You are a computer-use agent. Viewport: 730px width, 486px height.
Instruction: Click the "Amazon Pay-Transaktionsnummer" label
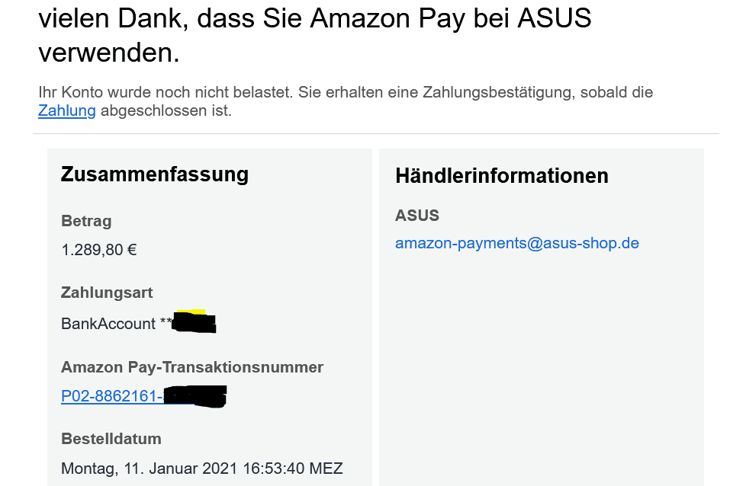pos(192,367)
